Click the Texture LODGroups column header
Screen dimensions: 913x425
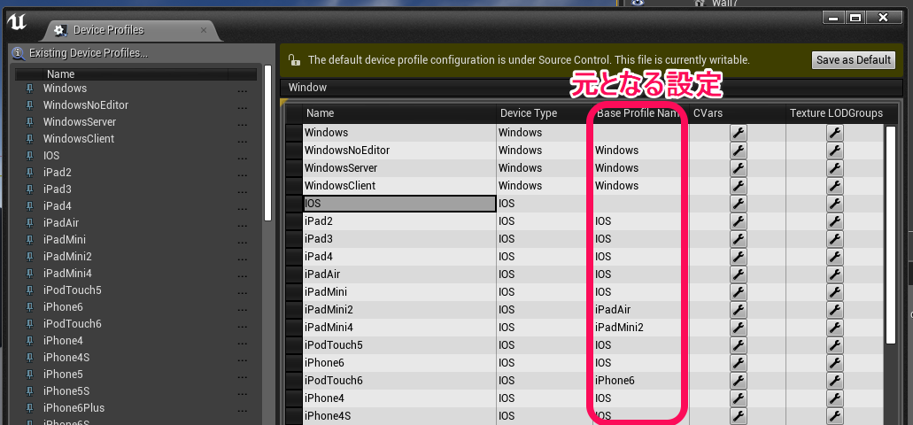point(836,113)
